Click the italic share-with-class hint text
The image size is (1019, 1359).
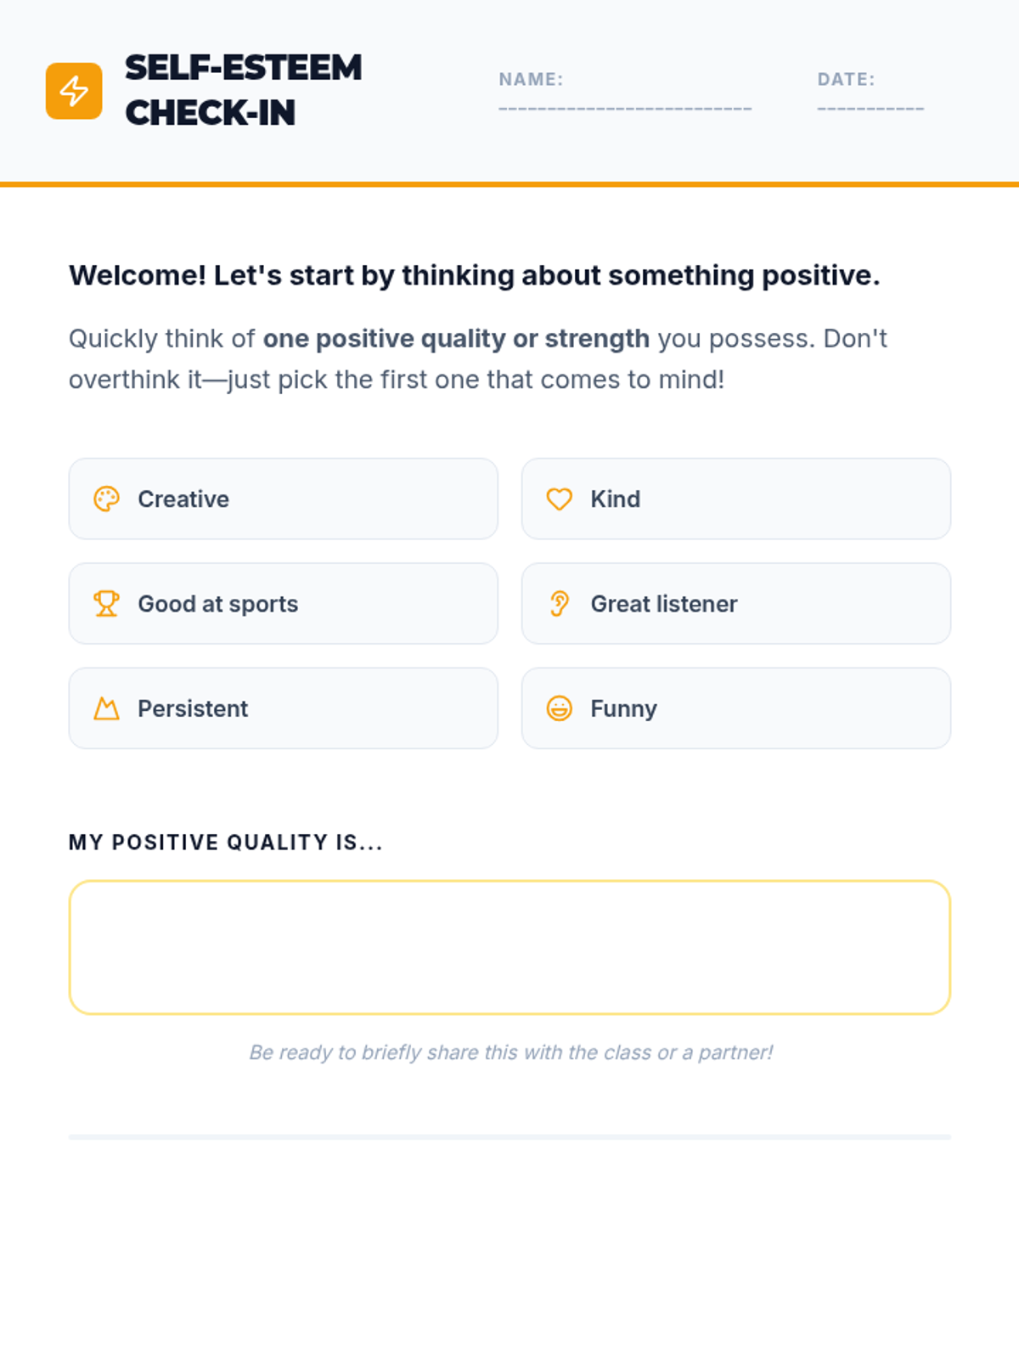tap(510, 1052)
